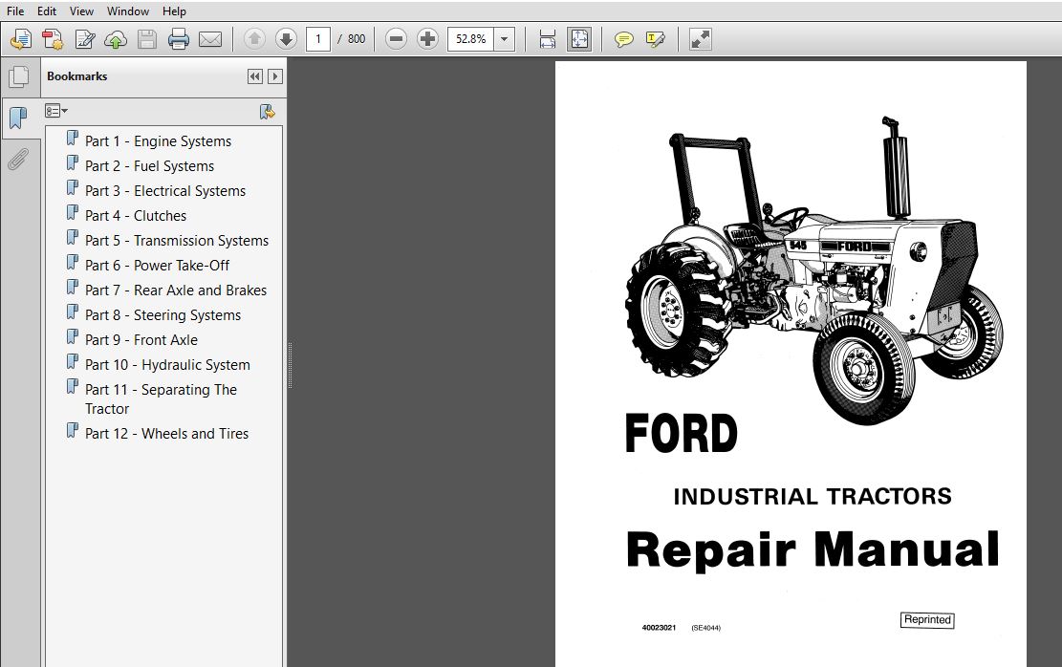Click the bookmark icon beside Part 12
The image size is (1062, 667).
click(73, 431)
